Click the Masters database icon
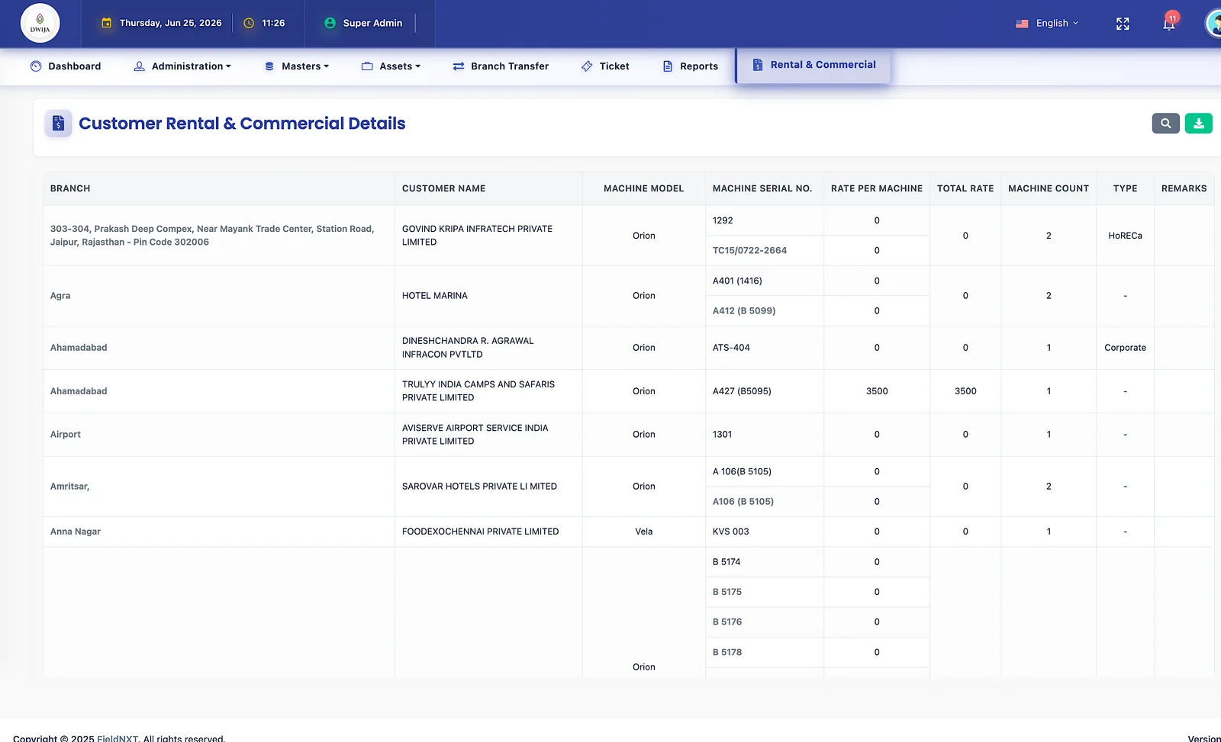The height and width of the screenshot is (742, 1221). (269, 66)
